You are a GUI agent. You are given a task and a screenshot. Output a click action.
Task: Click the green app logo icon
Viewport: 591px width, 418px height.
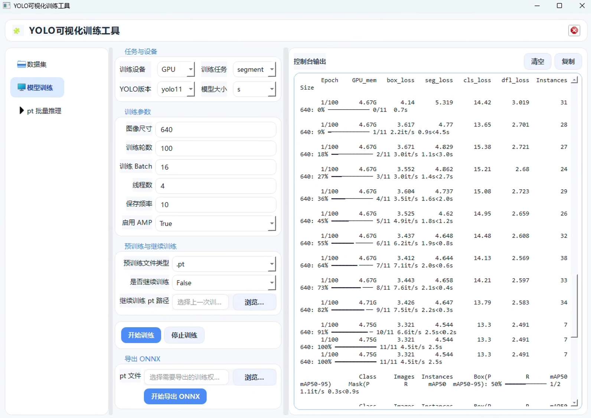point(17,31)
